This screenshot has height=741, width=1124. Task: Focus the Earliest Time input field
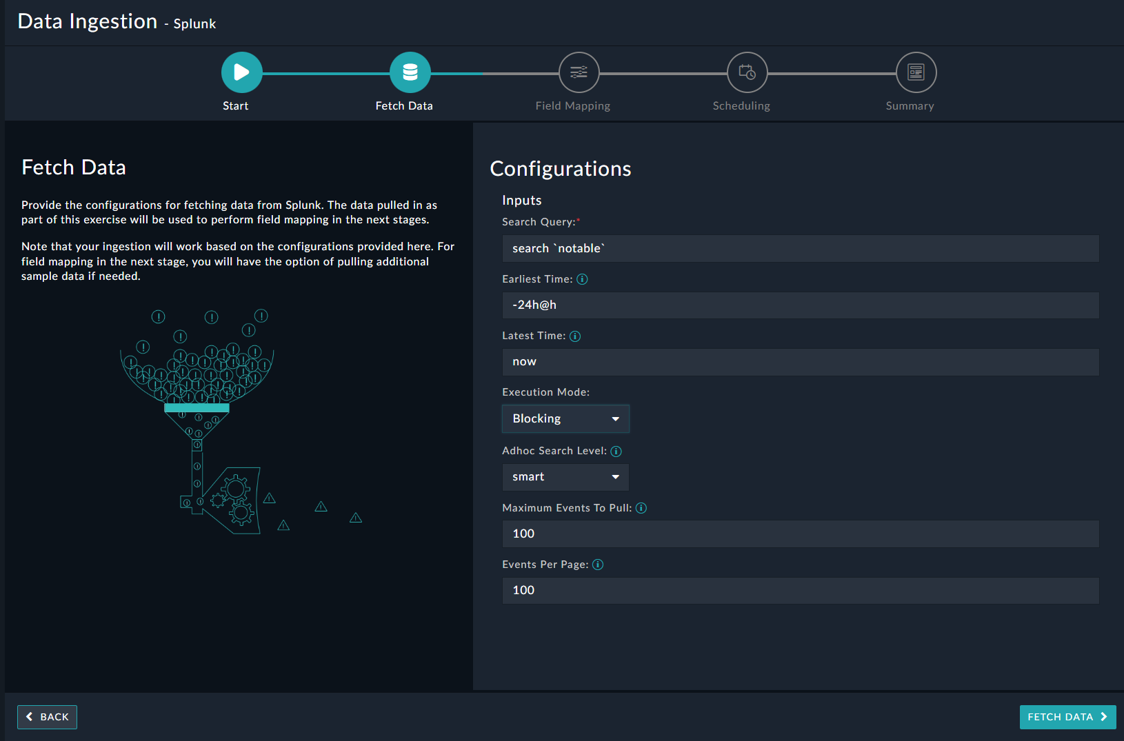point(800,305)
